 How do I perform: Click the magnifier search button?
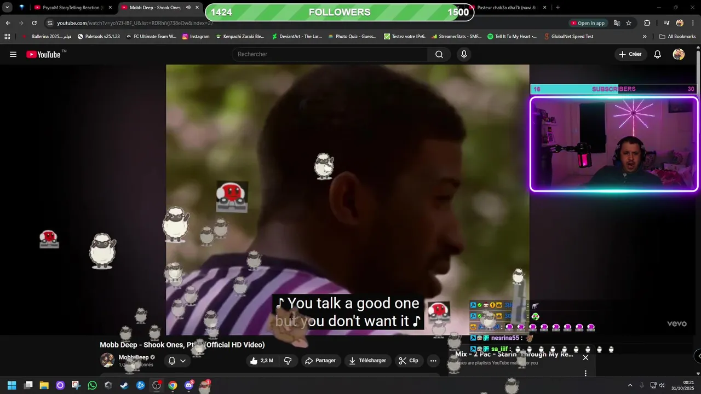point(439,54)
